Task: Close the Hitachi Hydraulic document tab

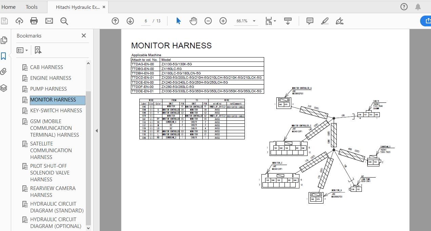Action: [x=103, y=7]
